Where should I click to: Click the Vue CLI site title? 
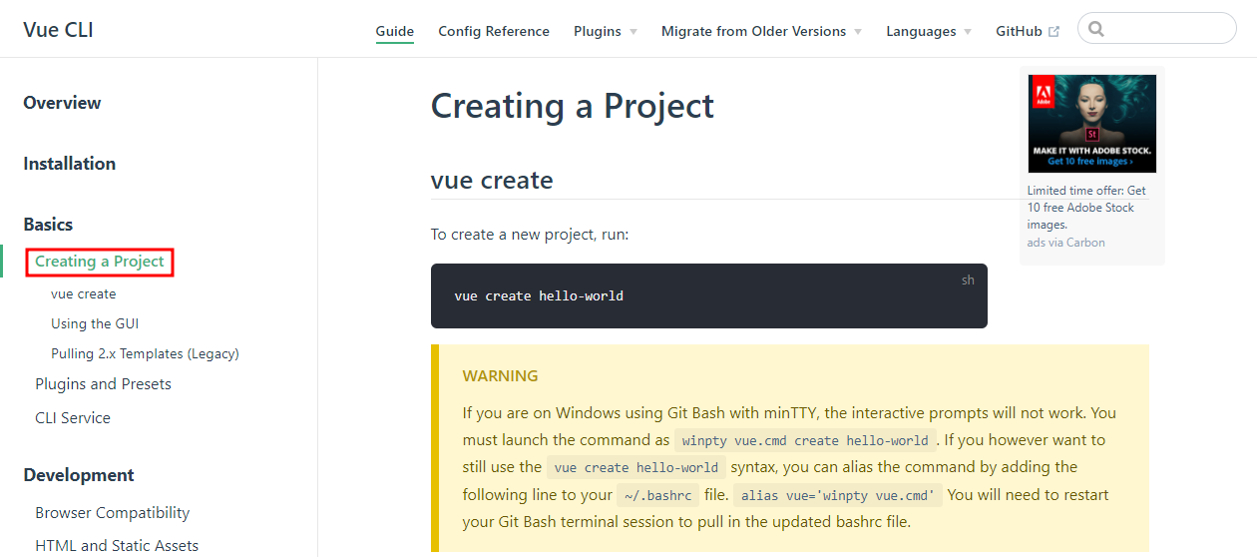[58, 30]
